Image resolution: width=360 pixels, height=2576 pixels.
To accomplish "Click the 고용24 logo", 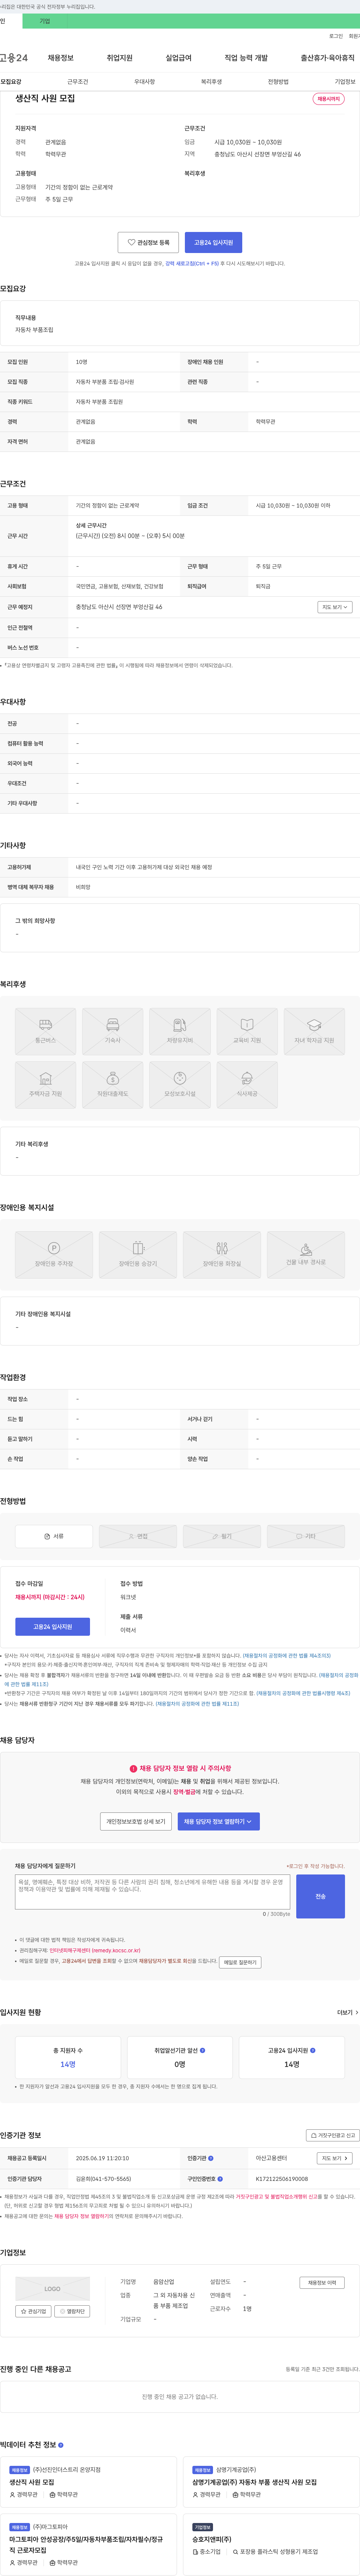I will click(x=14, y=58).
